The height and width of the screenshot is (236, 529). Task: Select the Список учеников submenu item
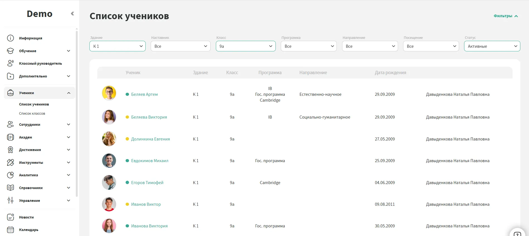[34, 104]
